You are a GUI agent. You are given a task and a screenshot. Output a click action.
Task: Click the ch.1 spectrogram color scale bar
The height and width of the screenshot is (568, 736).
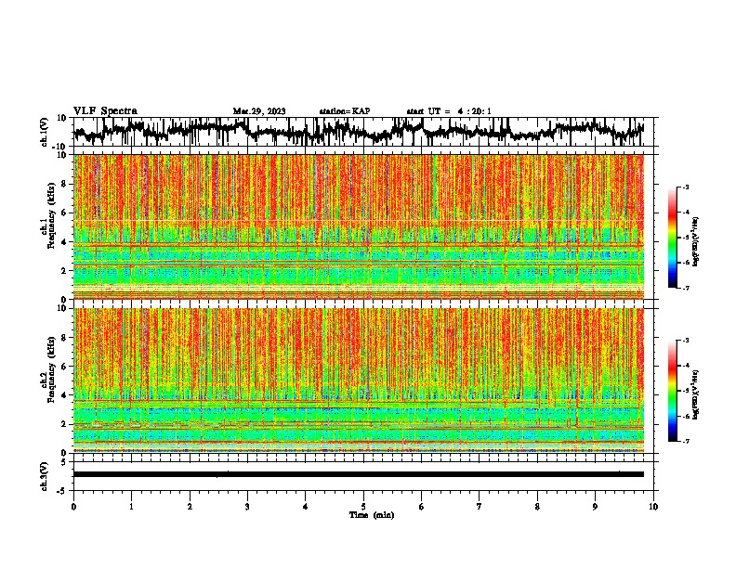[673, 238]
